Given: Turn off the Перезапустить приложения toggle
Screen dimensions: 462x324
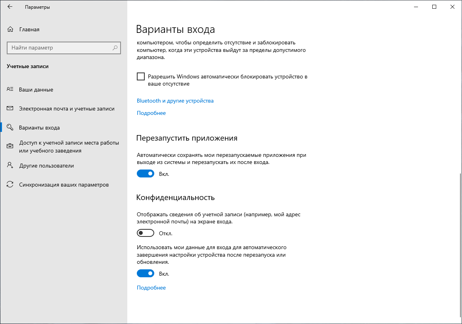Looking at the screenshot, I should (146, 173).
